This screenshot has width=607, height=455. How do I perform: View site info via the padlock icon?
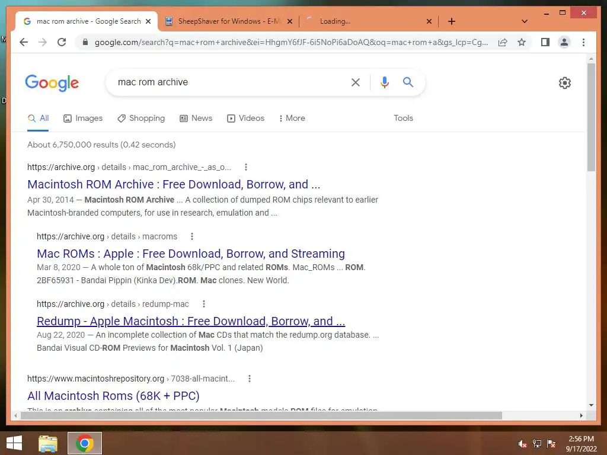click(x=85, y=42)
